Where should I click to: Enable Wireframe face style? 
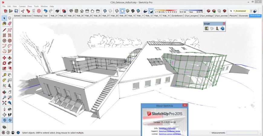tap(117, 11)
